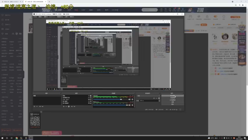Screen dimensions: 248x140
Task: Add a scene transition with plus icon
Action: [x=154, y=98]
